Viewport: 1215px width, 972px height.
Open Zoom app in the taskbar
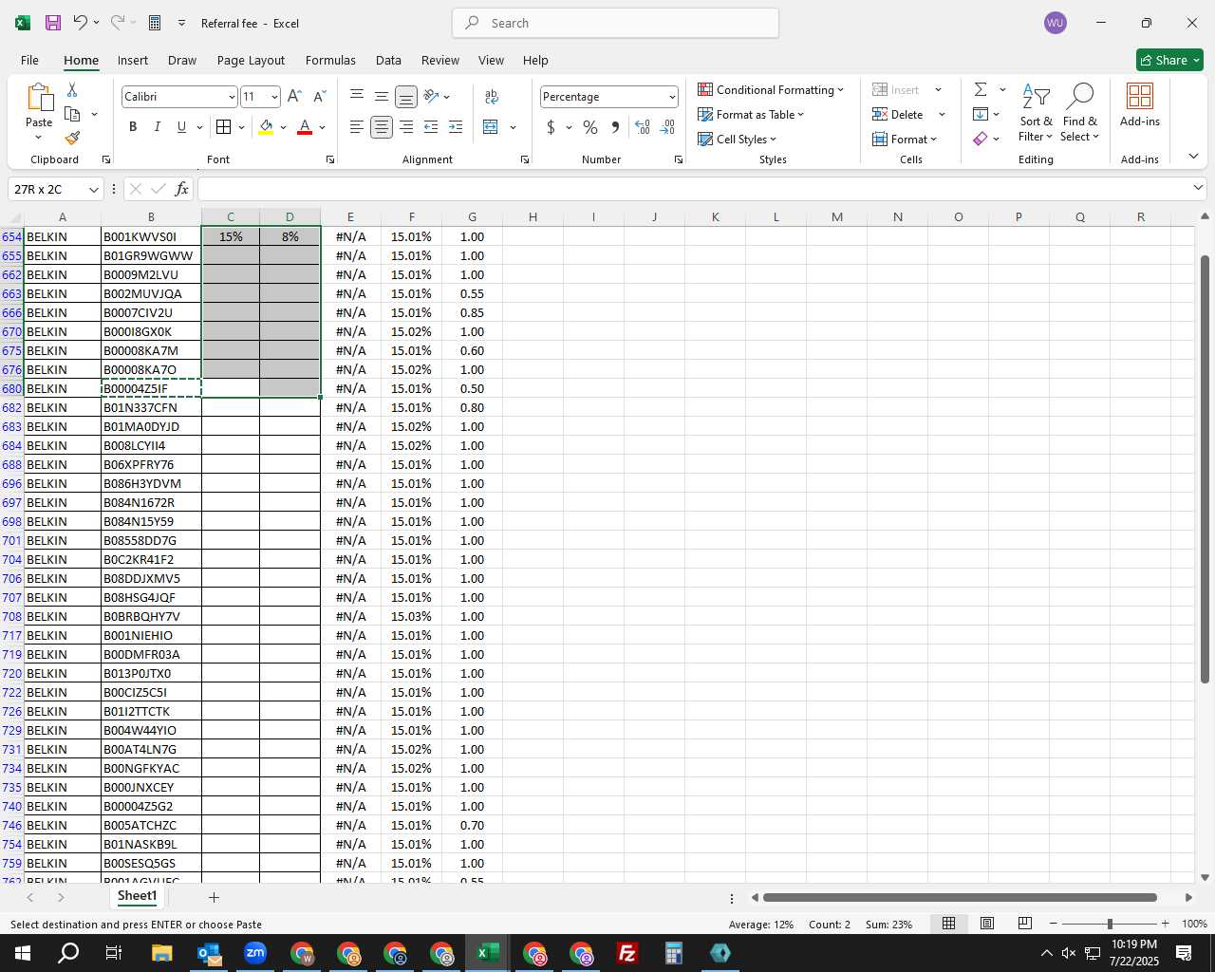coord(255,953)
